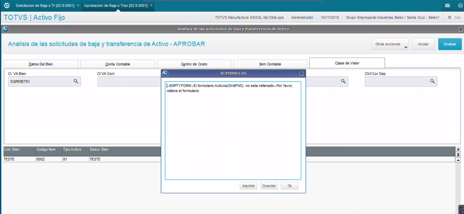Viewport: 464px width, 214px height.
Task: Select the TESTE cell under Descr. Bien
Action: pos(125,159)
